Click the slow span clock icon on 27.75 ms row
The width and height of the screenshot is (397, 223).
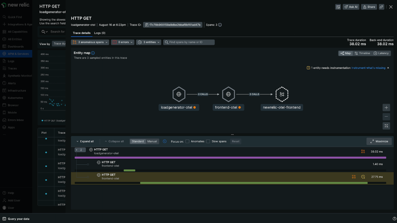(x=363, y=177)
